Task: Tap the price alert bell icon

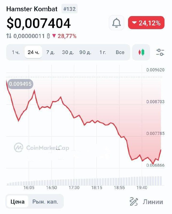Action: tap(117, 23)
